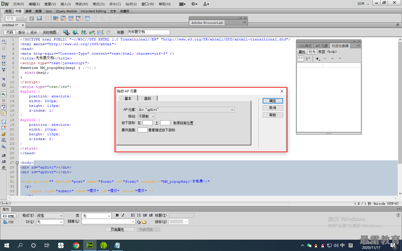Open Commands menu

(115, 4)
